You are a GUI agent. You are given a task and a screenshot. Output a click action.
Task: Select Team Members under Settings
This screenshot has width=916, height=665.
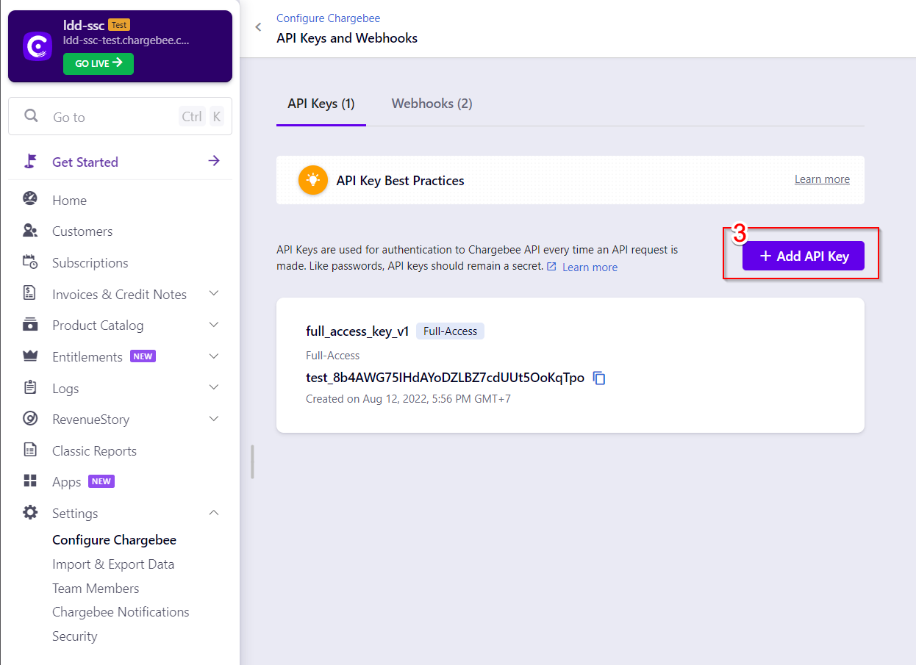96,589
